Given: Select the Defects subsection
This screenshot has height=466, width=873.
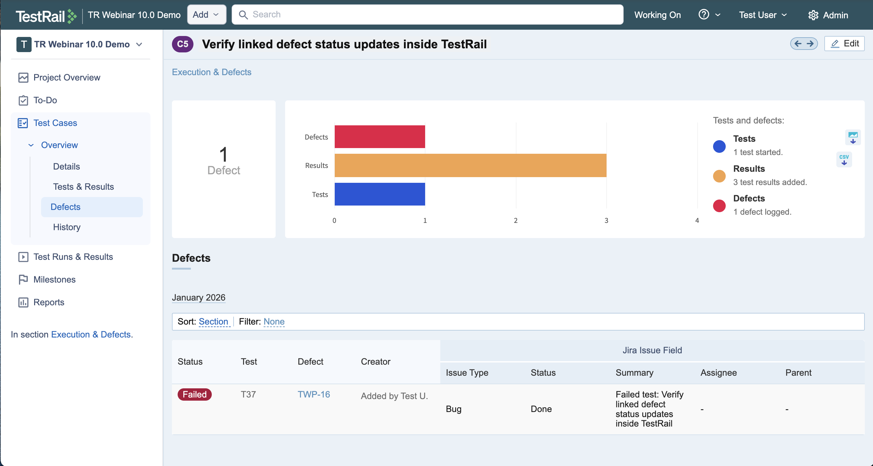Looking at the screenshot, I should [92, 207].
